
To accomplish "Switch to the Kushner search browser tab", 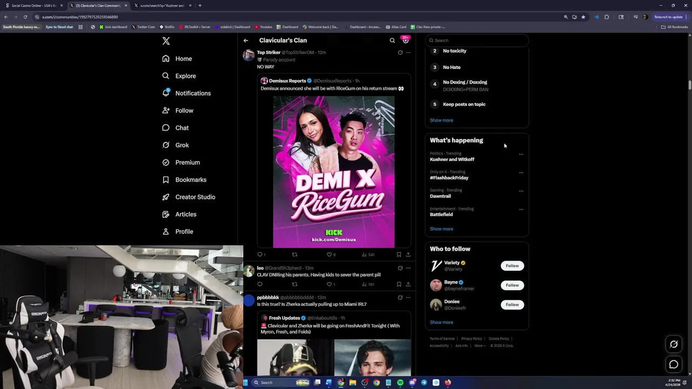I will click(162, 5).
